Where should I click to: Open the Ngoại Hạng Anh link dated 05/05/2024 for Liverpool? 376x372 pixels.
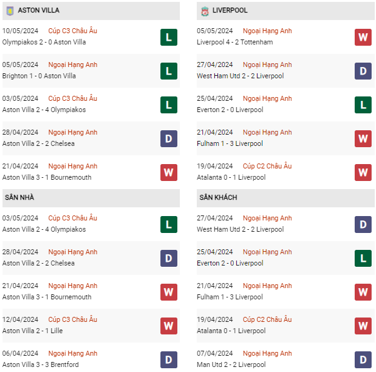[267, 31]
